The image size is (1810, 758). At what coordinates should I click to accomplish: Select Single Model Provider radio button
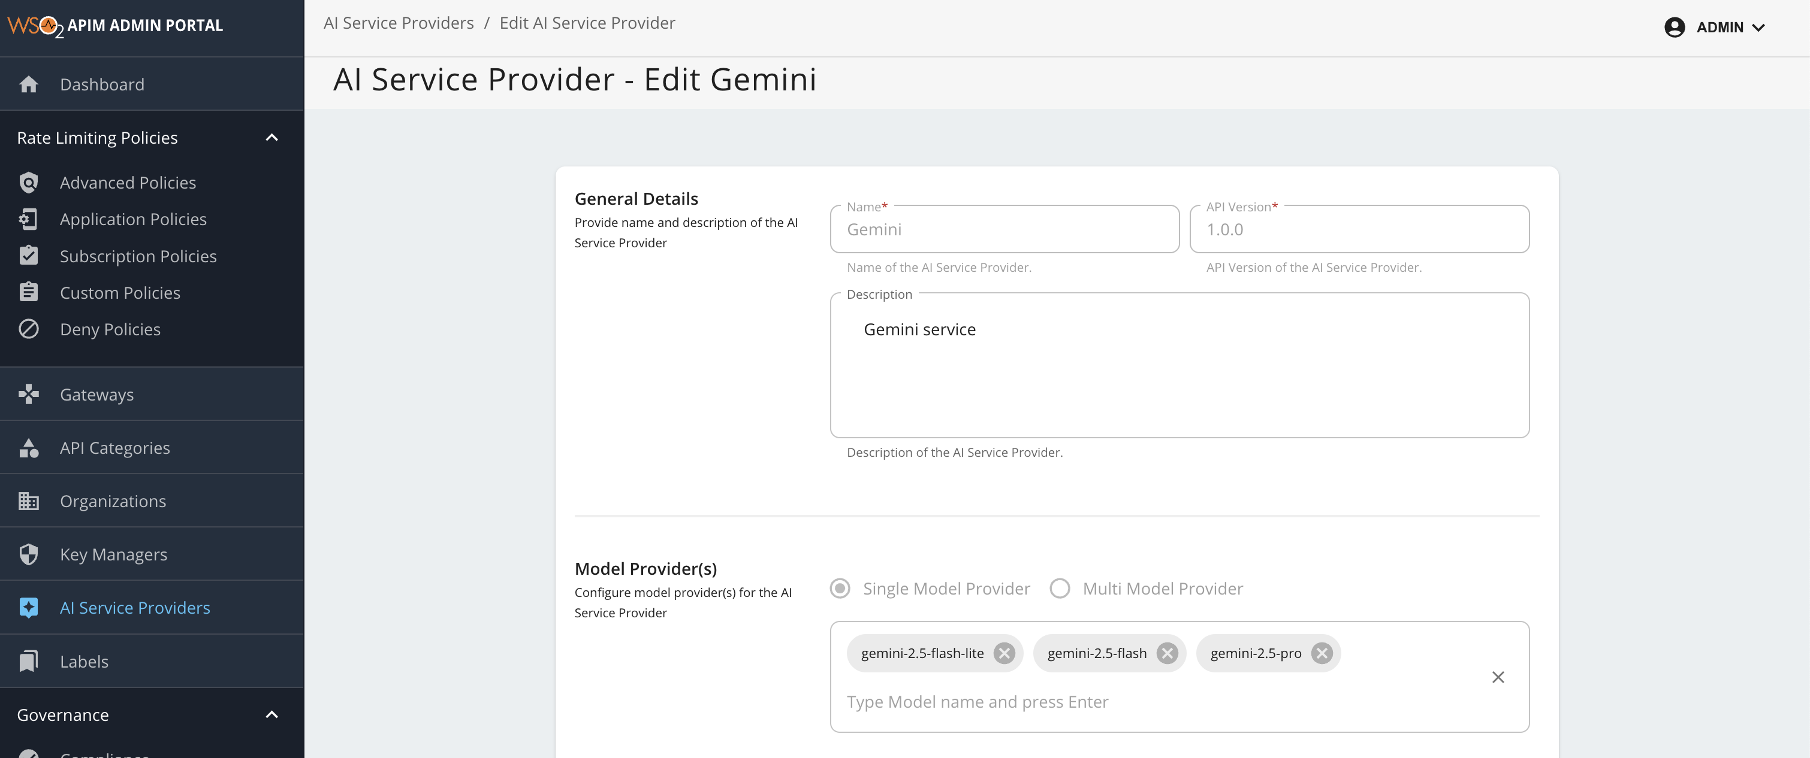[x=840, y=588]
